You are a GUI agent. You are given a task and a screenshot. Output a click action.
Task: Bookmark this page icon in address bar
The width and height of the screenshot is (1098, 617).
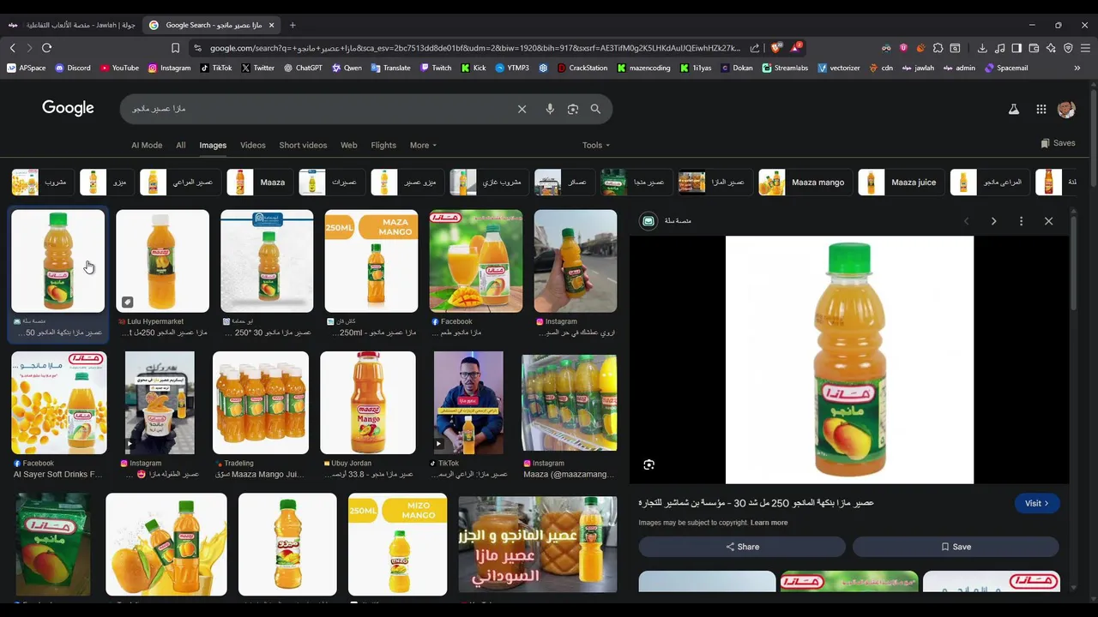click(175, 48)
